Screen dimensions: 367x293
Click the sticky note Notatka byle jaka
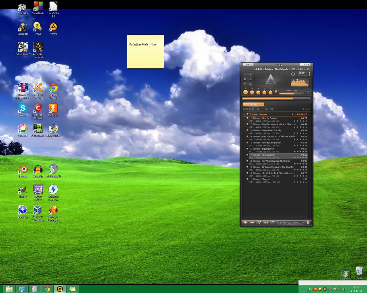145,52
